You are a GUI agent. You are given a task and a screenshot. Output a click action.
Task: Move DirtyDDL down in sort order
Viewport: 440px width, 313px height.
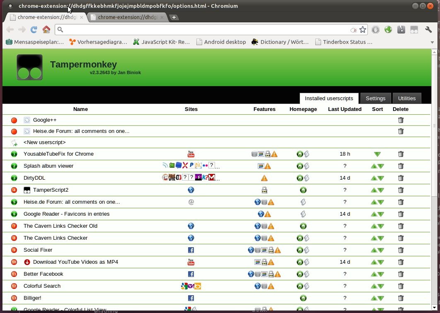(x=381, y=178)
